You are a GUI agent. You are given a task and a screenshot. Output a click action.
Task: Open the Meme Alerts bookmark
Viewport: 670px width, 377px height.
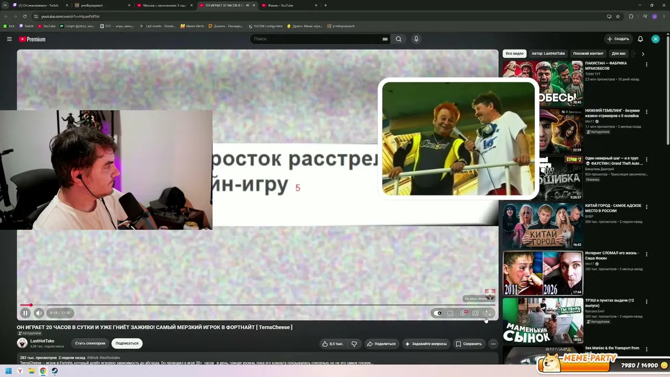click(192, 26)
